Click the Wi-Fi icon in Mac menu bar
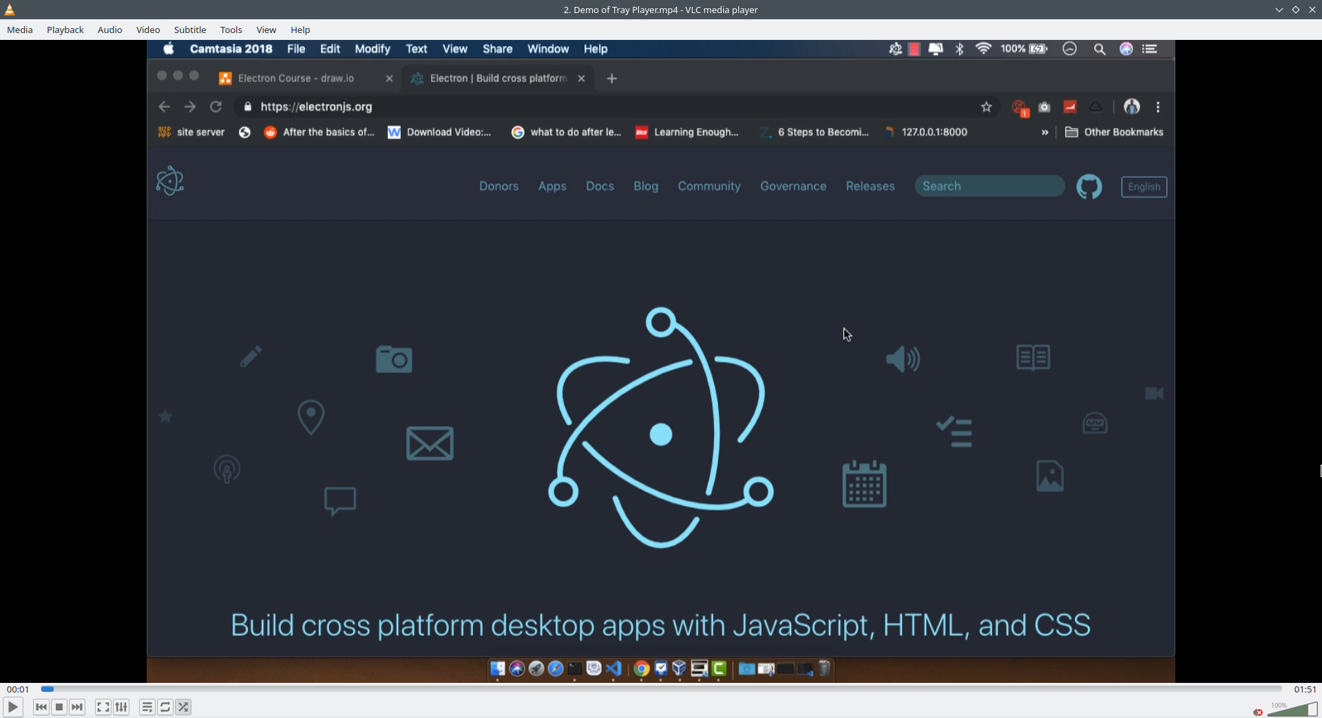 (983, 49)
